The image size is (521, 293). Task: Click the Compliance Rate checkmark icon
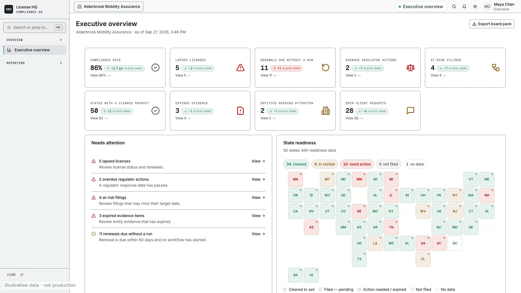(x=155, y=68)
